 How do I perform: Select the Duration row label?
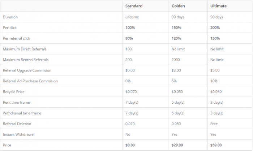point(10,17)
